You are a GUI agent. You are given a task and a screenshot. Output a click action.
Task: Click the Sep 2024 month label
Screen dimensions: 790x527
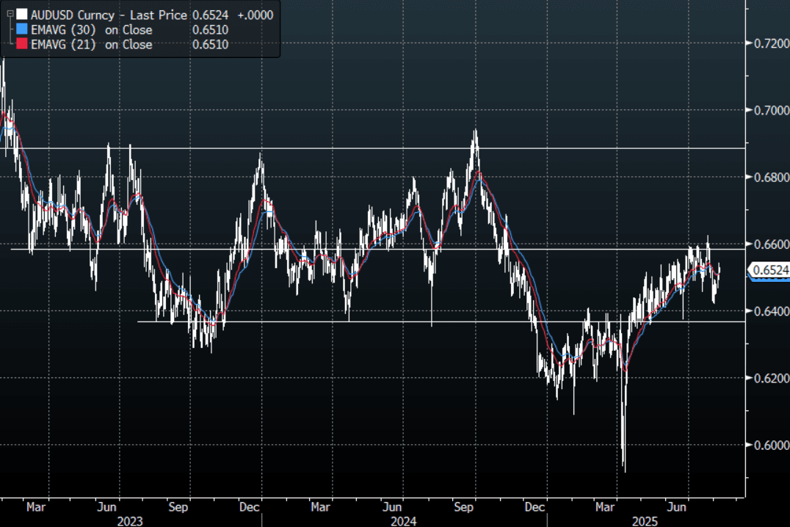tap(463, 506)
